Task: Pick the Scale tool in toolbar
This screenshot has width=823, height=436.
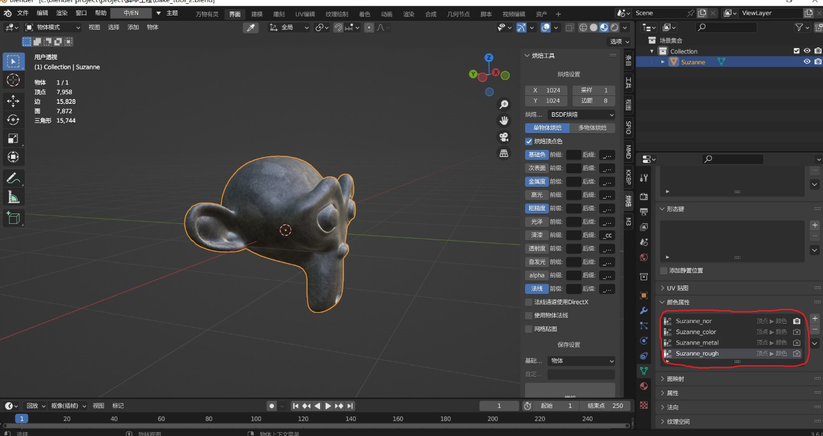Action: pos(13,138)
